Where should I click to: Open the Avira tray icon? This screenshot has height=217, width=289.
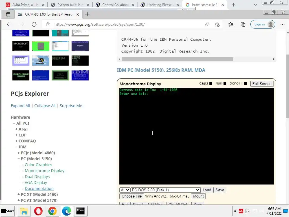tap(241, 211)
